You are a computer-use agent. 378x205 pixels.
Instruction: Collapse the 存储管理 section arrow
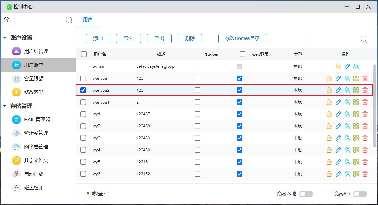click(5, 106)
